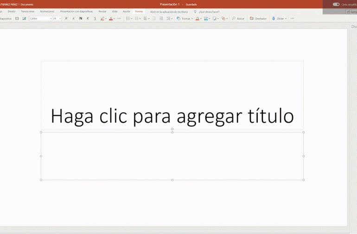This screenshot has height=234, width=357.
Task: Open more font options ellipsis
Action: click(119, 19)
